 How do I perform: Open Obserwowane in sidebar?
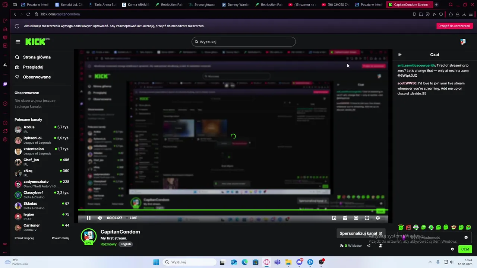pos(33,77)
